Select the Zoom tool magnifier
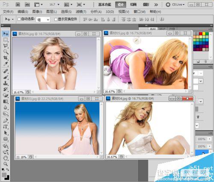 point(6,164)
